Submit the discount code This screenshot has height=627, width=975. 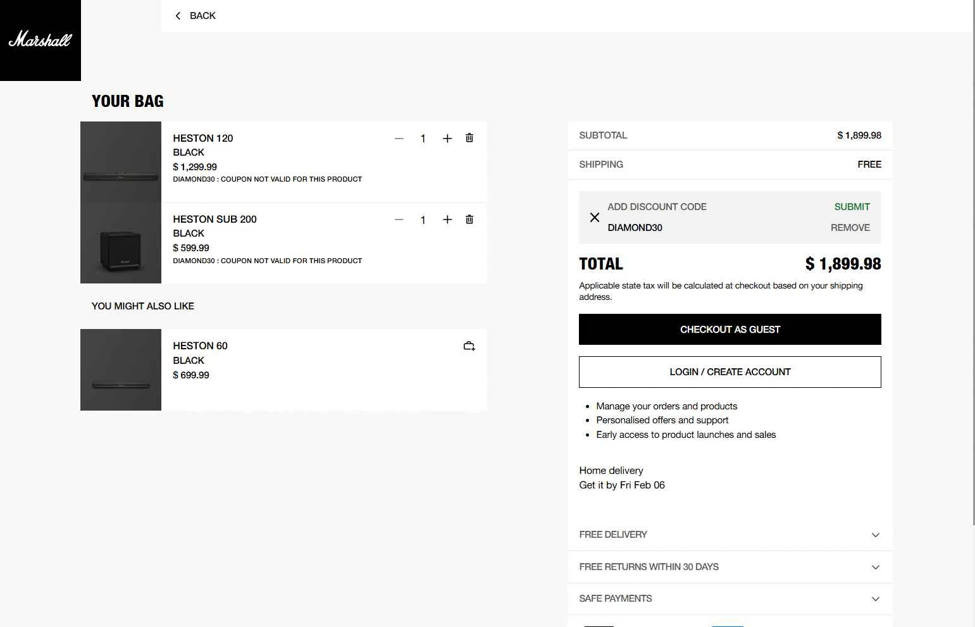point(852,207)
